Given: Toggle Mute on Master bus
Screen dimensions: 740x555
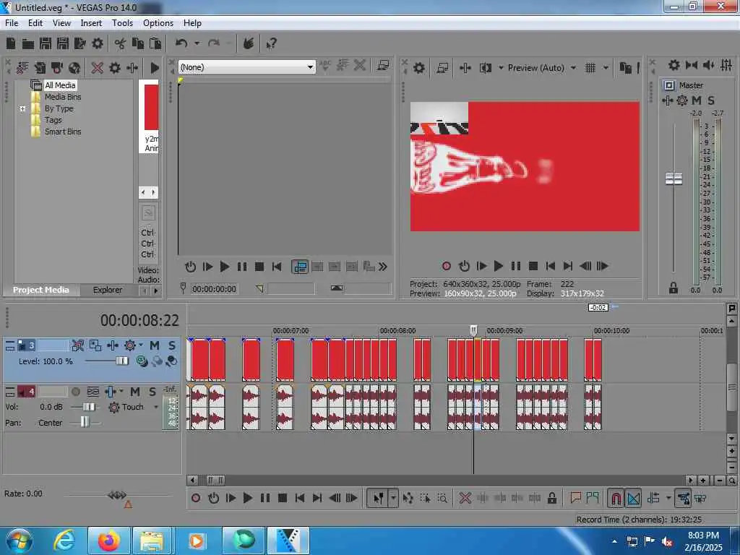Looking at the screenshot, I should point(697,100).
